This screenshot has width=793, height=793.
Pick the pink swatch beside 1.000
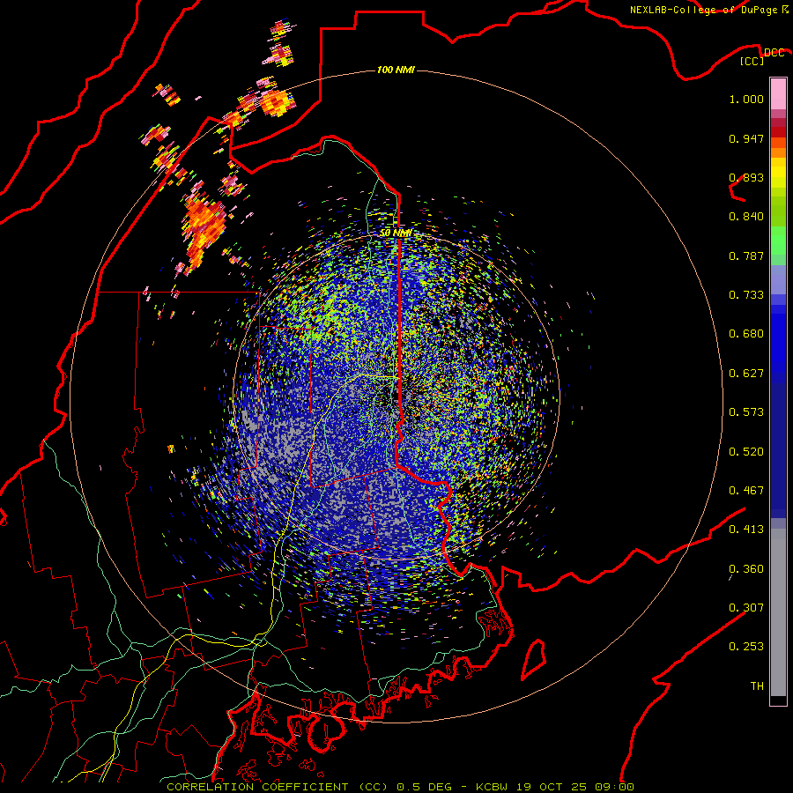click(778, 93)
